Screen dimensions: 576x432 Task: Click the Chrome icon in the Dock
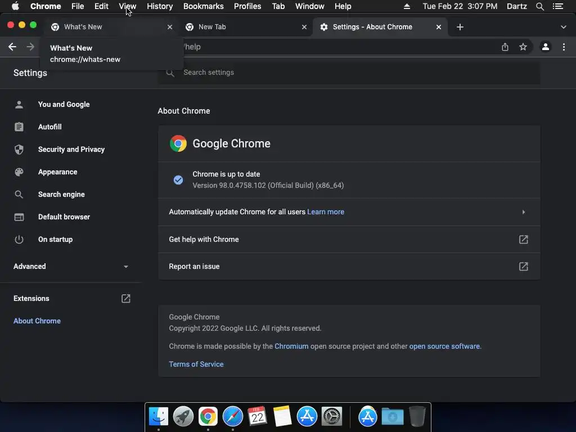(x=208, y=417)
